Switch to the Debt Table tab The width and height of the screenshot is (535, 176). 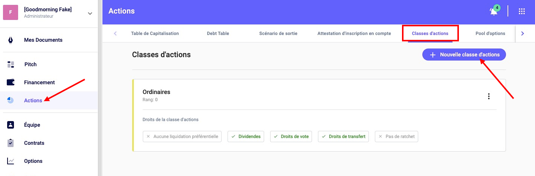(x=218, y=33)
